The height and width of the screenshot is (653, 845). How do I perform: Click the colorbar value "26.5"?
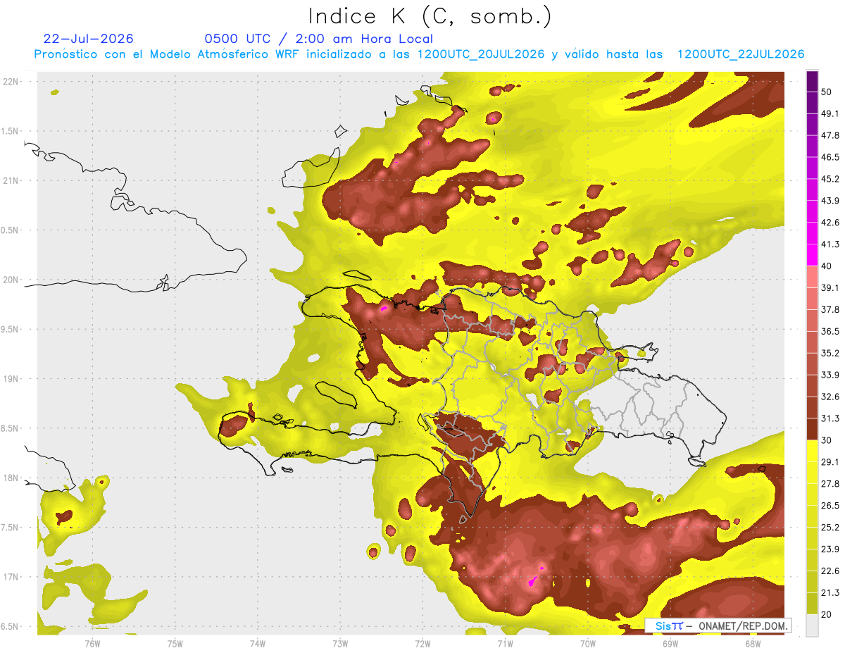pos(830,506)
